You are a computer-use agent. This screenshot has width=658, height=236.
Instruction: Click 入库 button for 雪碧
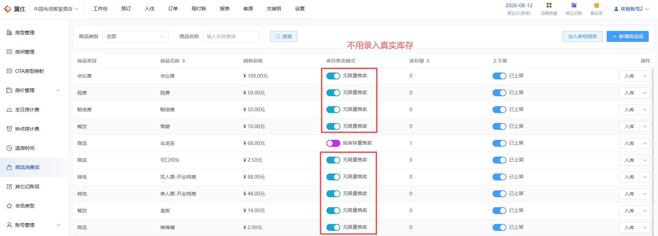click(629, 126)
